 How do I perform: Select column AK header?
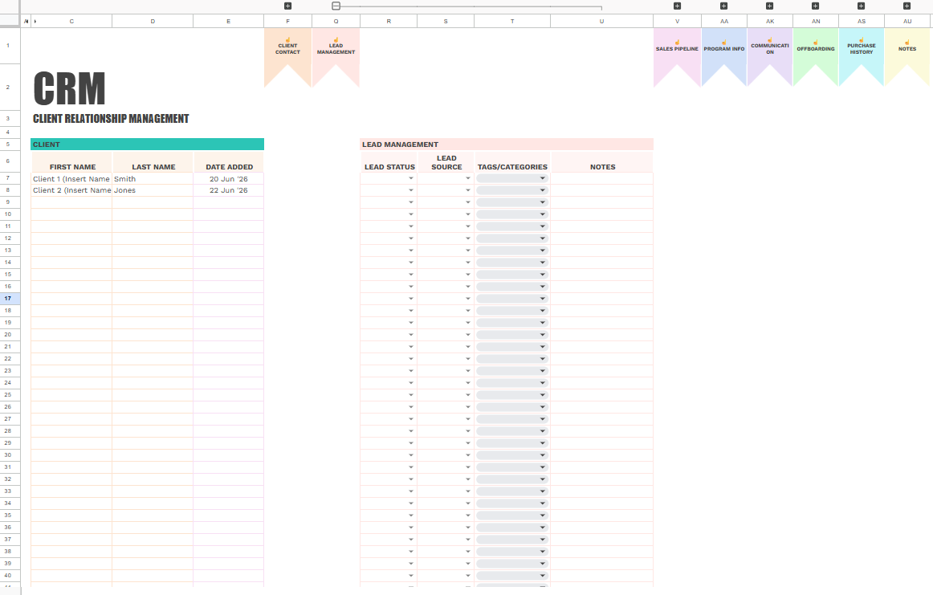pos(770,22)
